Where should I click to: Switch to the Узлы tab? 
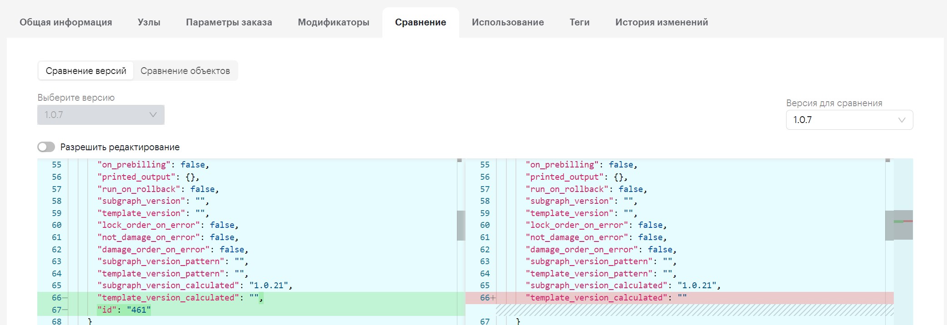149,22
